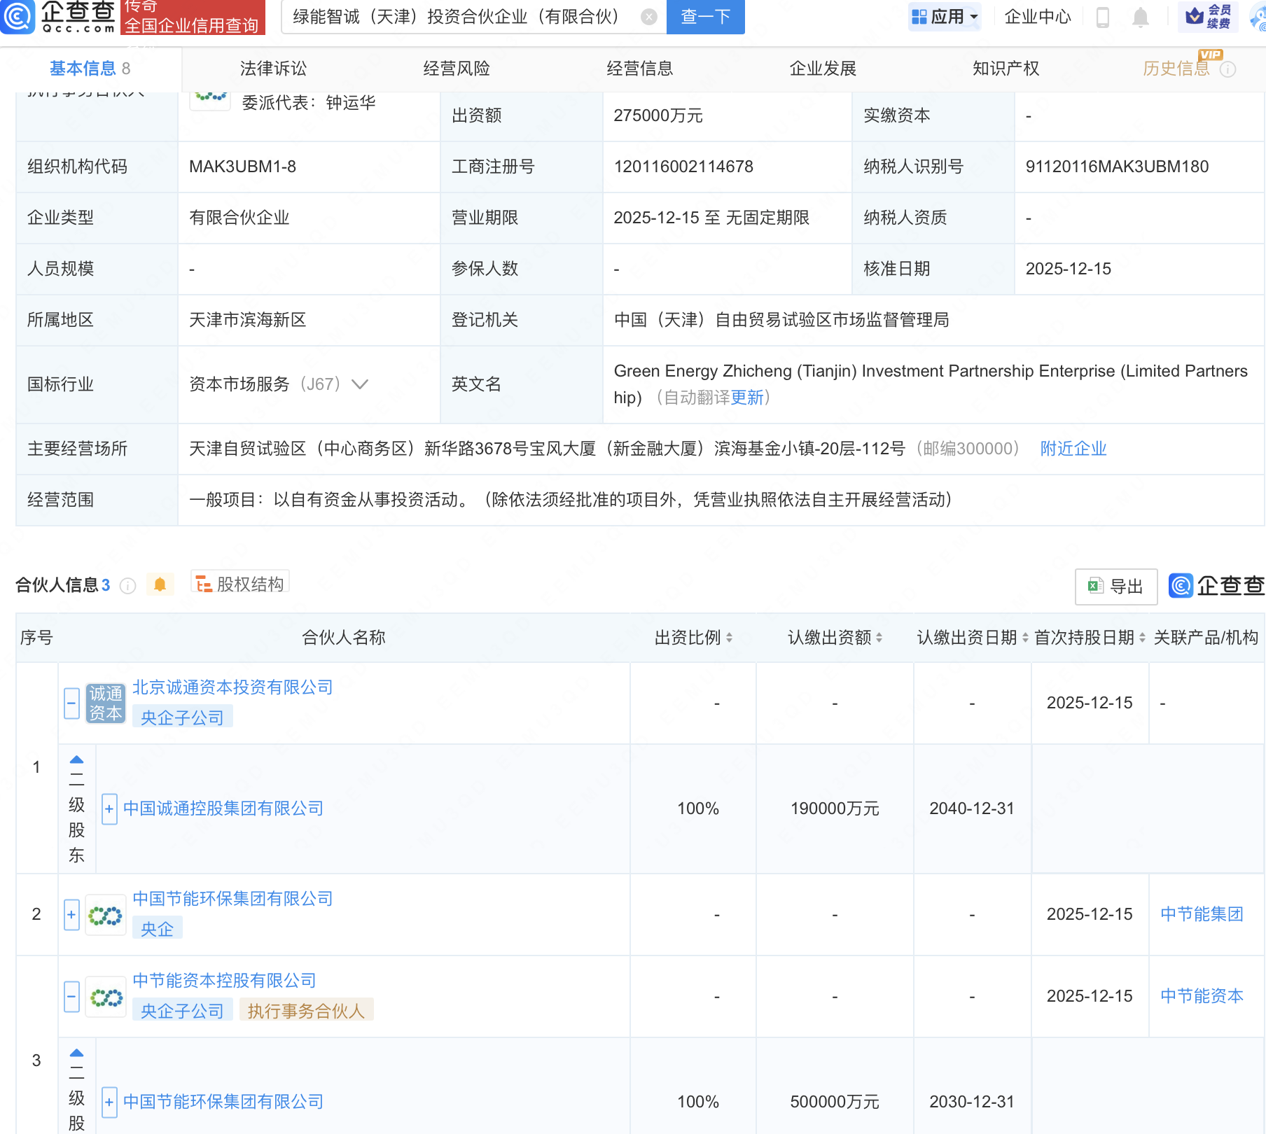This screenshot has height=1134, width=1266.
Task: Toggle sorting on 首次持股日期 column
Action: pos(1141,638)
